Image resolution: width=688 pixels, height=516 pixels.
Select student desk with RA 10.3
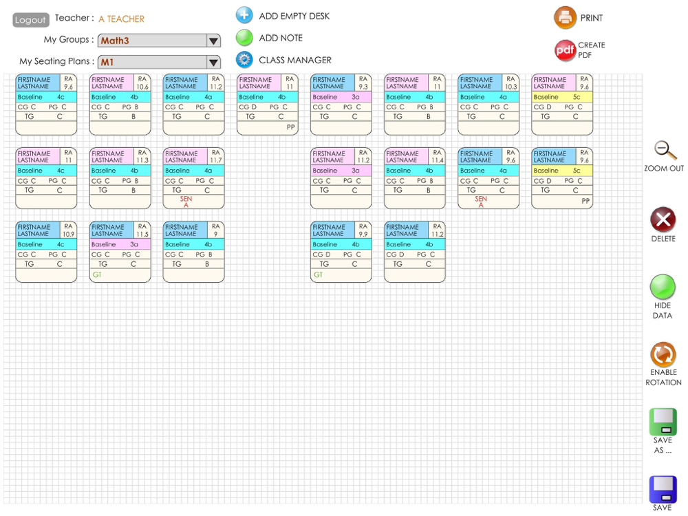tap(488, 105)
